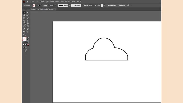Select the Artboard tool
The image size is (183, 103).
point(28,32)
